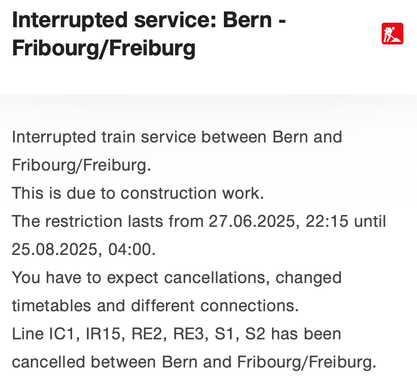The height and width of the screenshot is (382, 417).
Task: Click the red construction work icon
Action: [x=392, y=34]
